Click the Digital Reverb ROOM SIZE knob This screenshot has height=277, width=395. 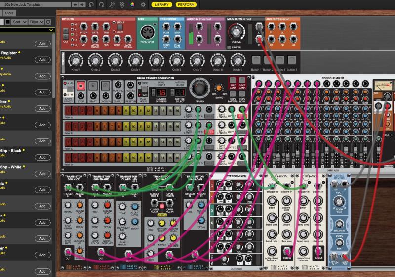(x=339, y=202)
